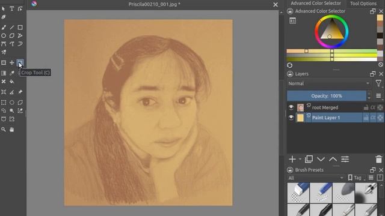385x216 pixels.
Task: Toggle lock on Paint Layer 1
Action: tap(366, 118)
